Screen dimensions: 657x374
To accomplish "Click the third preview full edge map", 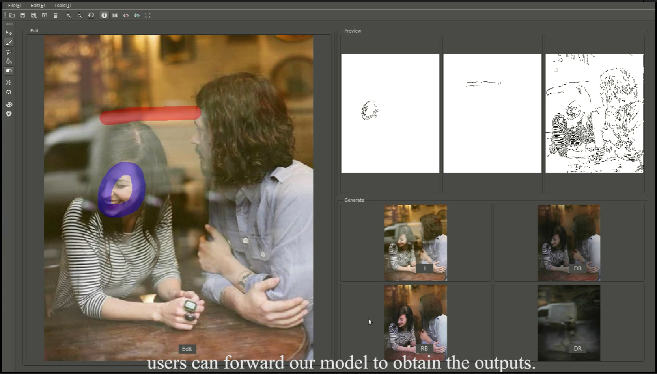I will click(x=594, y=113).
